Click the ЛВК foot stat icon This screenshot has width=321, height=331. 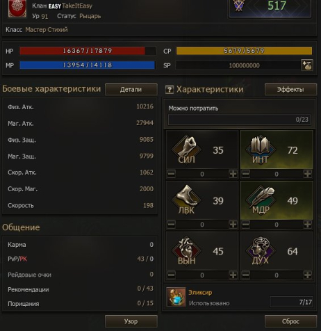pyautogui.click(x=187, y=200)
